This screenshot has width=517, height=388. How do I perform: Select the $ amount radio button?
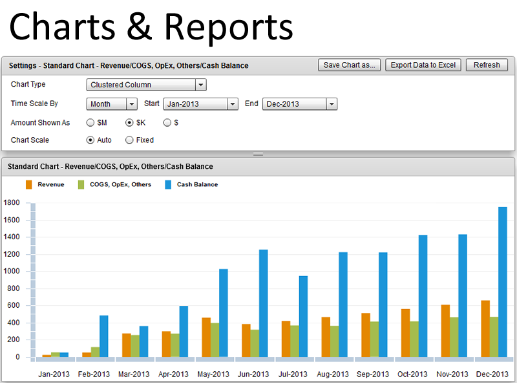click(x=167, y=122)
